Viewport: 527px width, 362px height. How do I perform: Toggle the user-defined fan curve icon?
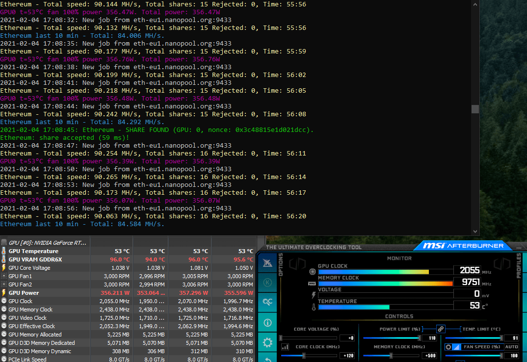(456, 347)
